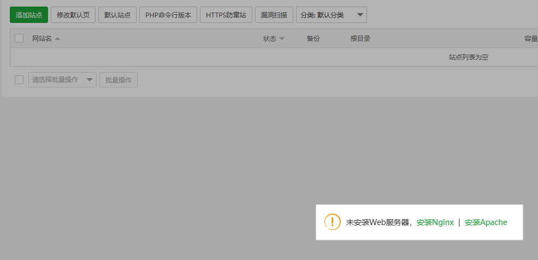Click the HTTPS防窜站 button

point(226,15)
